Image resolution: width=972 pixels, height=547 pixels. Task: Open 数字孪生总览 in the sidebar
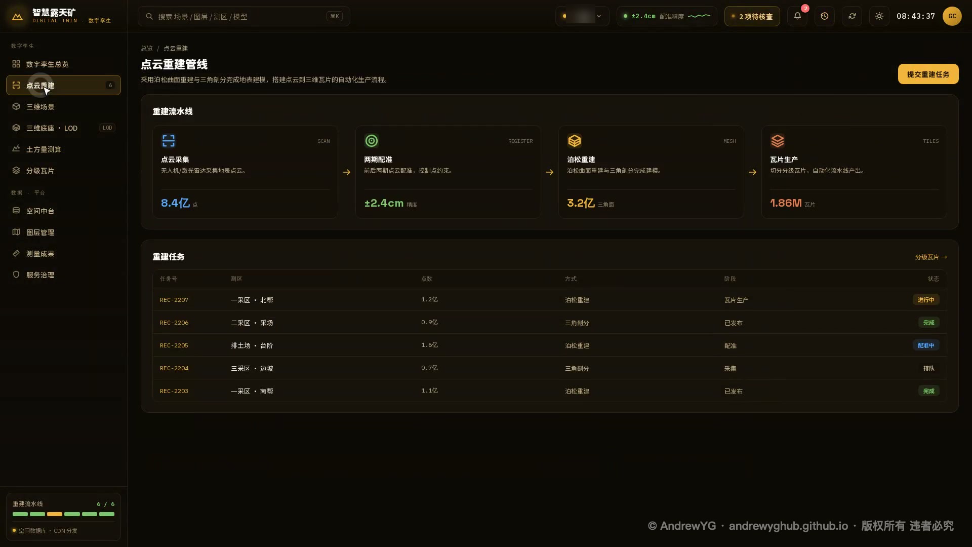coord(63,64)
